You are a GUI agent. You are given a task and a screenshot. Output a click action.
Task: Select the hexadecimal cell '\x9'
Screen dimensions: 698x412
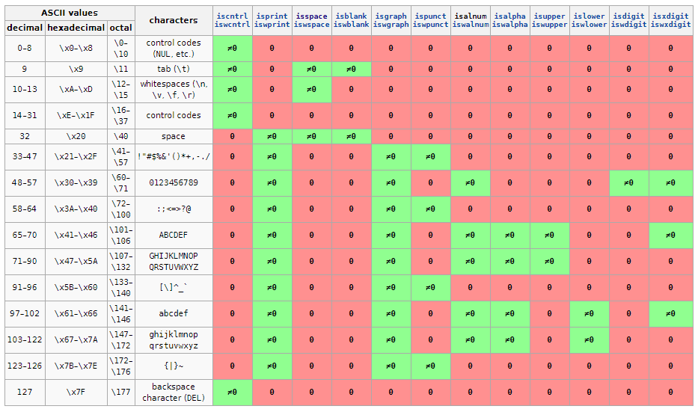point(76,69)
